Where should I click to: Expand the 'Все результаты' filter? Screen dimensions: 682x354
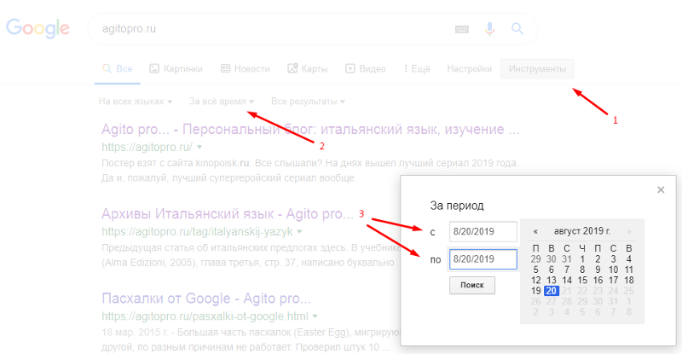pyautogui.click(x=308, y=102)
